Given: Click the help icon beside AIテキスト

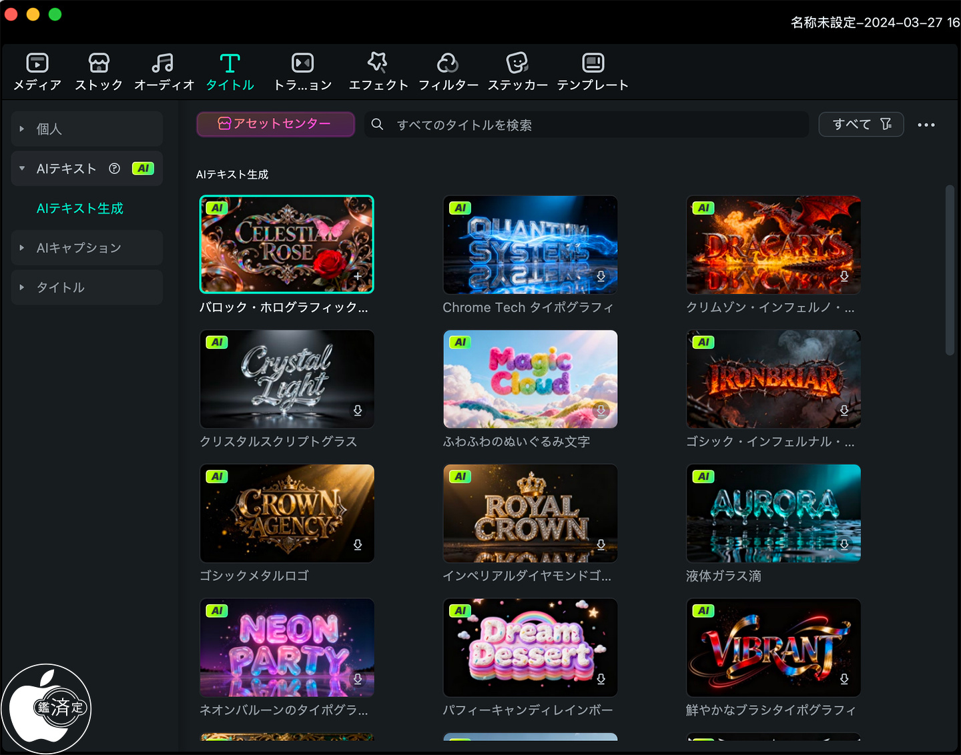Looking at the screenshot, I should (115, 169).
